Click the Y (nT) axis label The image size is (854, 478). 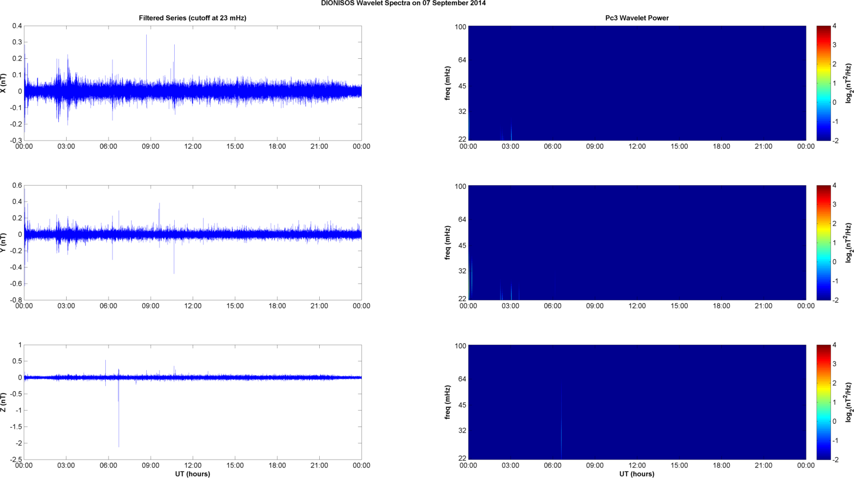coord(3,243)
